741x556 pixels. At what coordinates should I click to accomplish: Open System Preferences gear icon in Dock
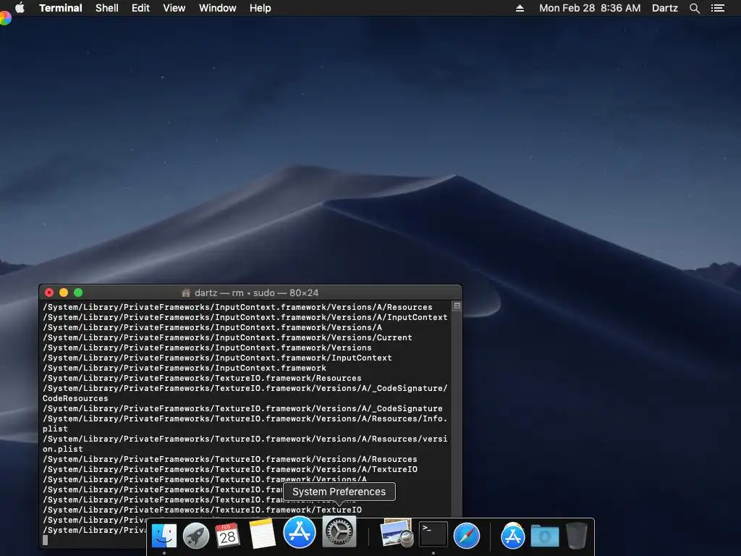pyautogui.click(x=339, y=531)
